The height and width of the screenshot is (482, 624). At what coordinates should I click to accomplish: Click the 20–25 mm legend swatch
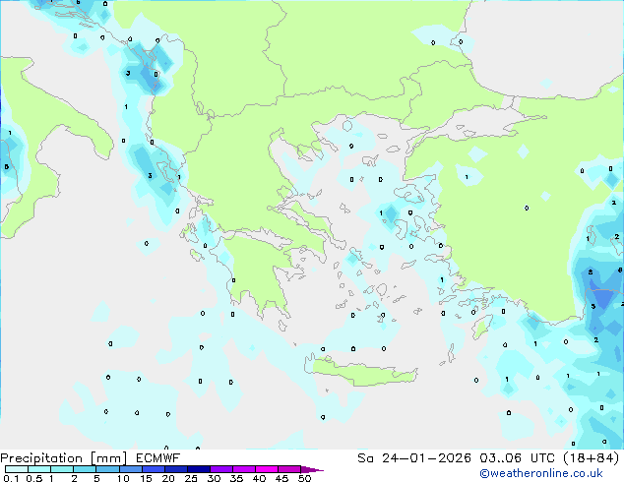click(x=175, y=469)
